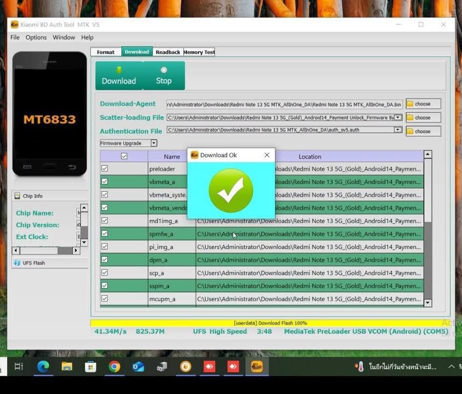Uncheck the preloader partition checkbox

coord(105,169)
